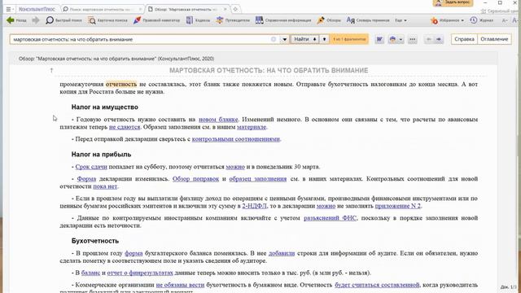This screenshot has width=521, height=293.
Task: Click the 'Бухотчетность' heading
Action: pyautogui.click(x=95, y=241)
